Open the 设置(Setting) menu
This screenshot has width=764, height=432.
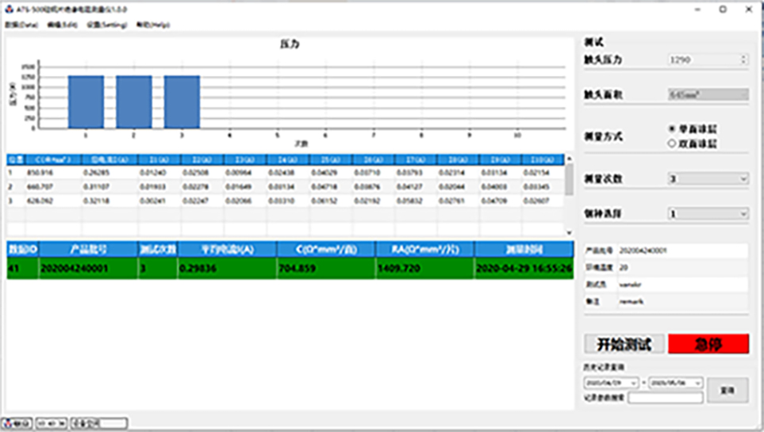pyautogui.click(x=106, y=25)
